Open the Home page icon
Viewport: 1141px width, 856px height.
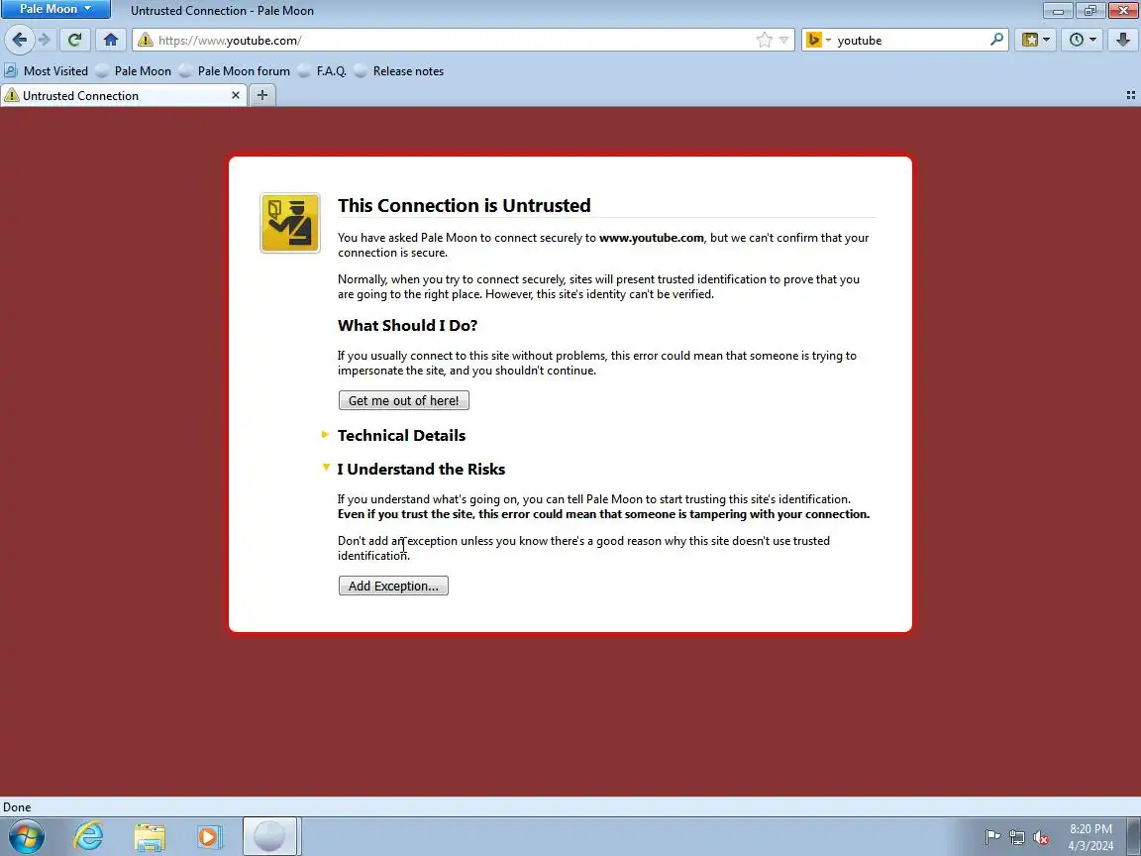click(x=111, y=40)
